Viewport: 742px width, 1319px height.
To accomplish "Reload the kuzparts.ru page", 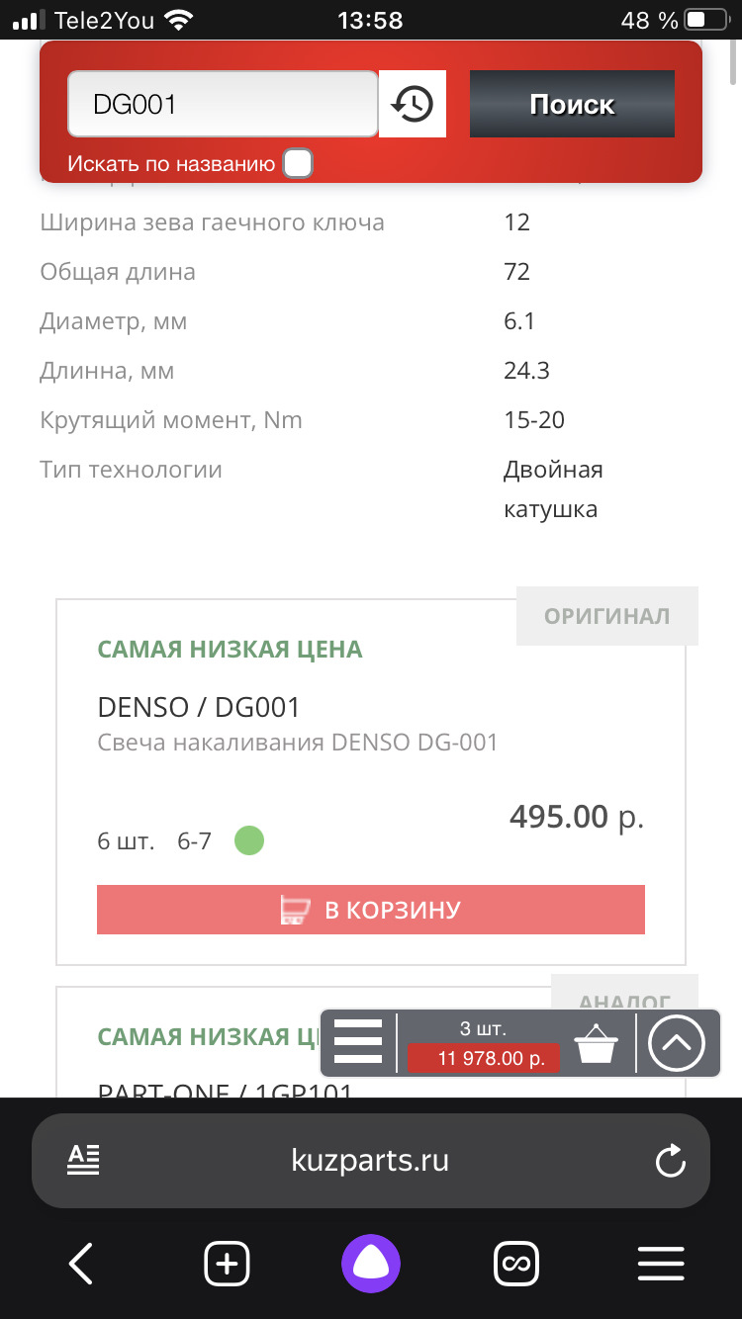I will pyautogui.click(x=670, y=1160).
